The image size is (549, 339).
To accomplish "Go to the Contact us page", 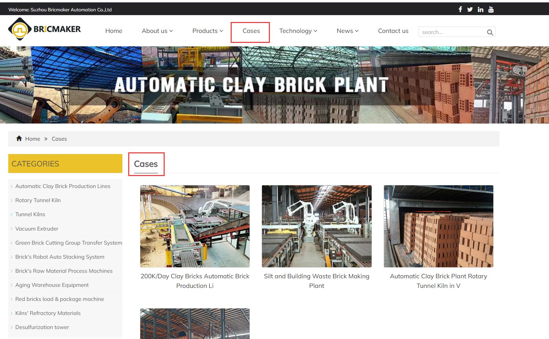I will (x=393, y=31).
